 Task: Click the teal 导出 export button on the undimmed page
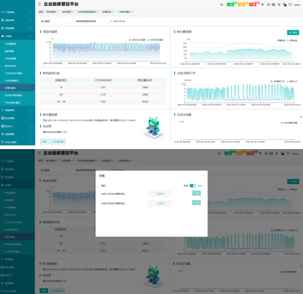pos(293,33)
